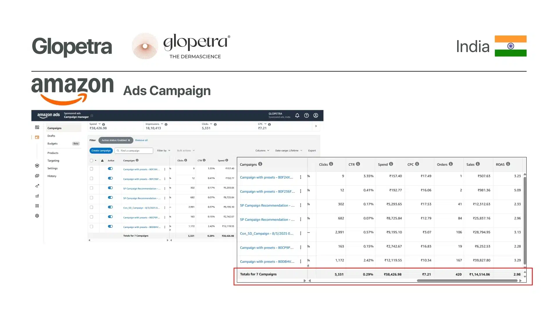Open the account profile icon
Viewport: 558px width, 314px height.
point(316,115)
